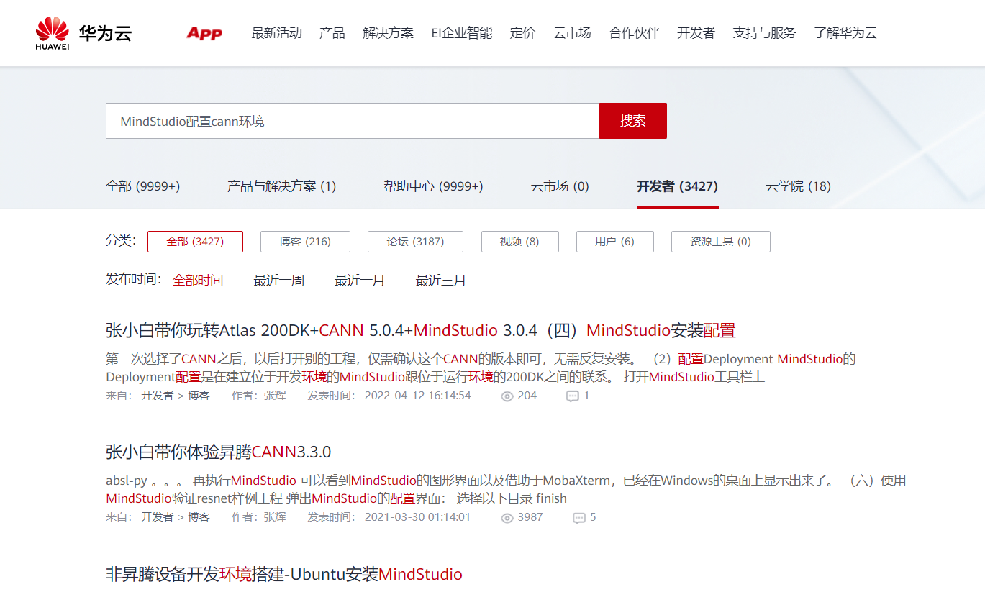Switch to the 云学院 (18) tab
The height and width of the screenshot is (592, 985).
[798, 186]
